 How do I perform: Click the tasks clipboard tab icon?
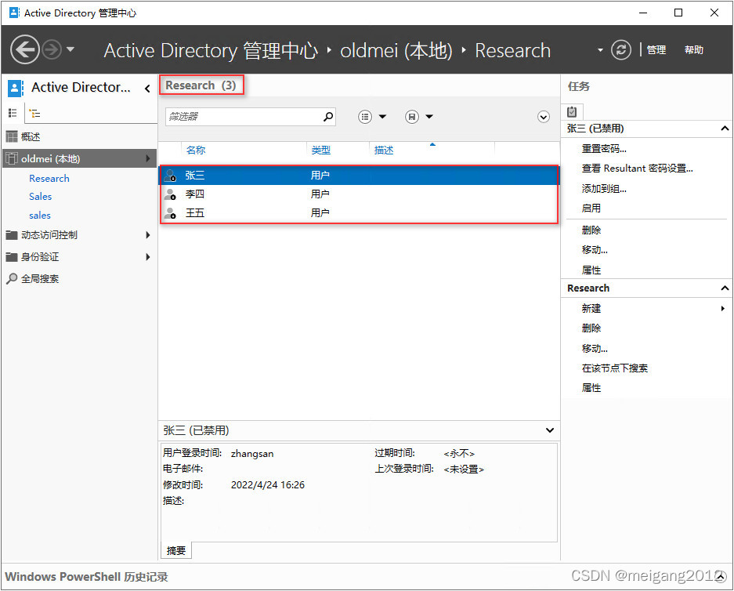(572, 112)
